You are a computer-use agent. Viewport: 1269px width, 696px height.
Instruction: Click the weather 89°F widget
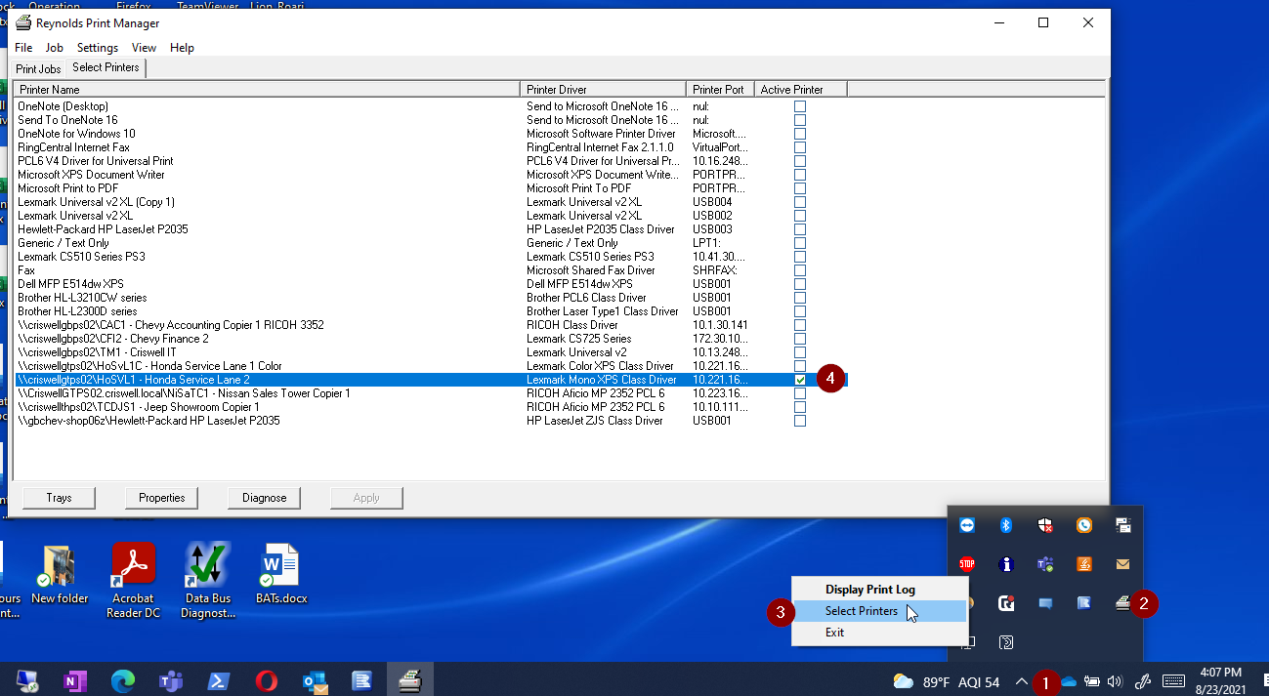click(x=947, y=681)
